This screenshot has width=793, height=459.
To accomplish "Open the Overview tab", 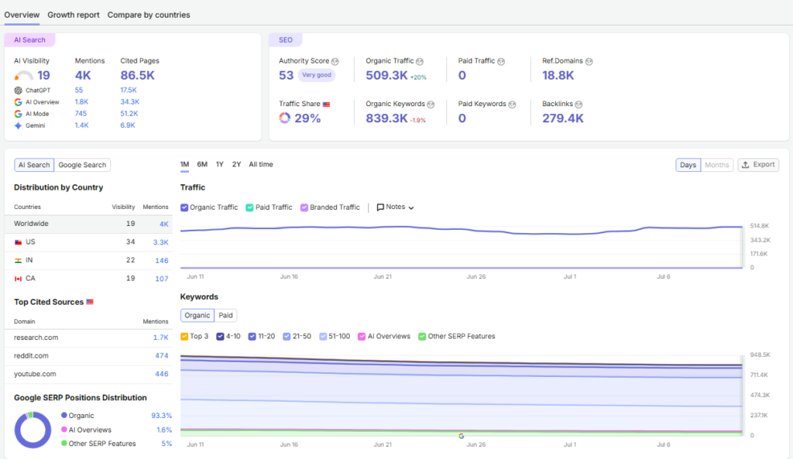I will (x=22, y=15).
